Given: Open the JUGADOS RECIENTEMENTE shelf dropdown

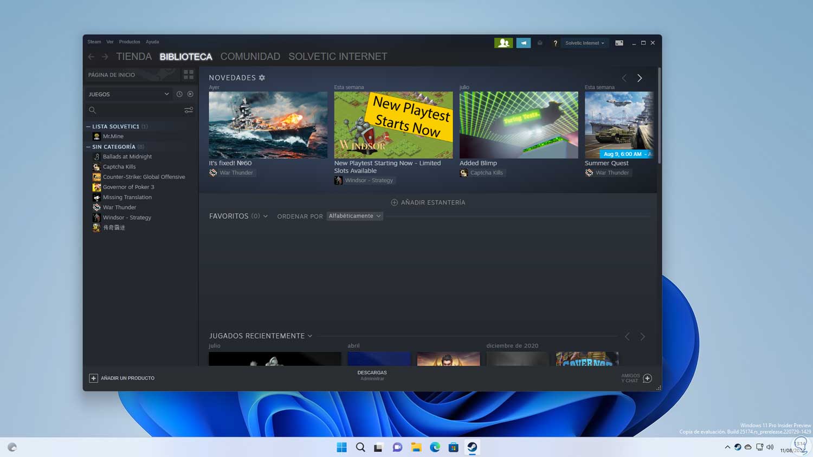Looking at the screenshot, I should point(310,336).
